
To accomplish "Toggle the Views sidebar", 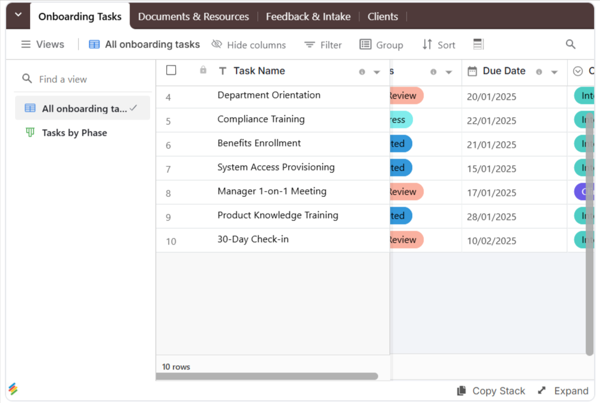I will click(43, 44).
